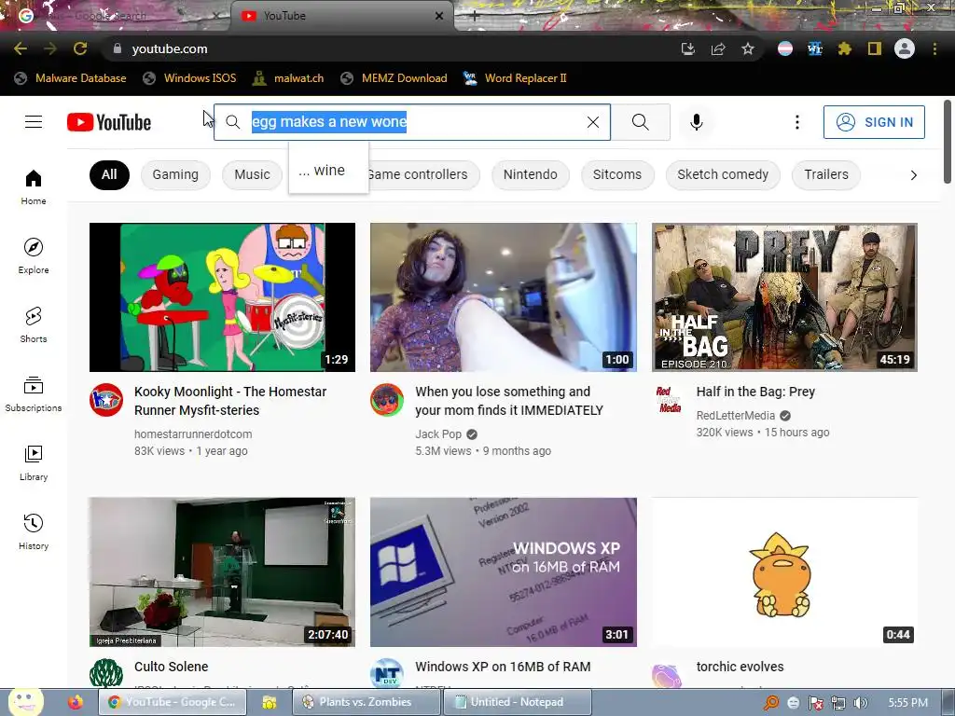The height and width of the screenshot is (716, 955).
Task: Select the Gaming filter chip
Action: click(175, 174)
